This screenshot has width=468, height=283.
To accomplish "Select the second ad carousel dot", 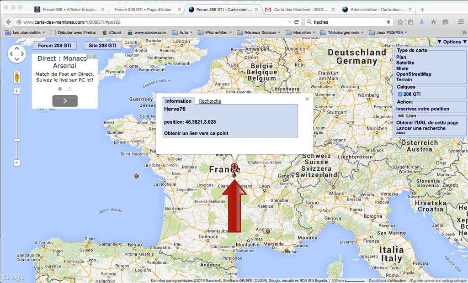I will (69, 89).
